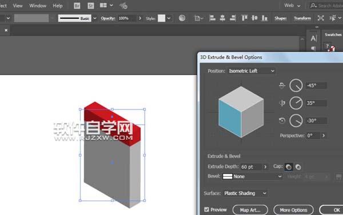
Task: Click the vertical align top icon
Action: [244, 18]
